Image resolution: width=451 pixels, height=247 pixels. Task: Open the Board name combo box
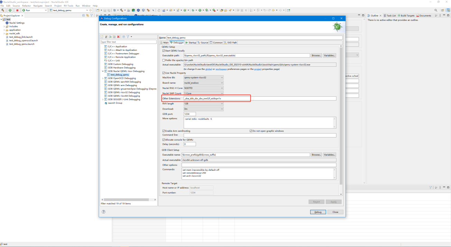tap(203, 83)
